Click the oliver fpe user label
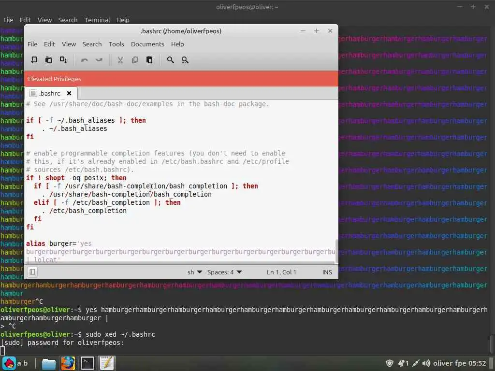The height and width of the screenshot is (371, 495). pos(450,363)
